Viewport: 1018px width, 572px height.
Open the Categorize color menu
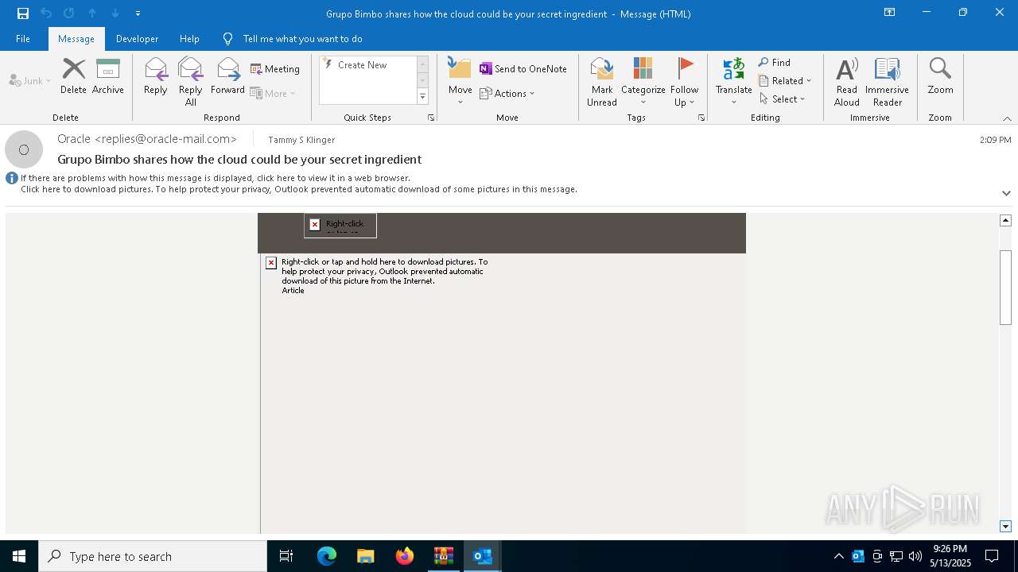(x=643, y=82)
